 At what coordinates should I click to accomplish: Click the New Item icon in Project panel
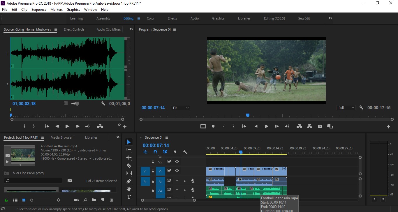click(x=103, y=200)
